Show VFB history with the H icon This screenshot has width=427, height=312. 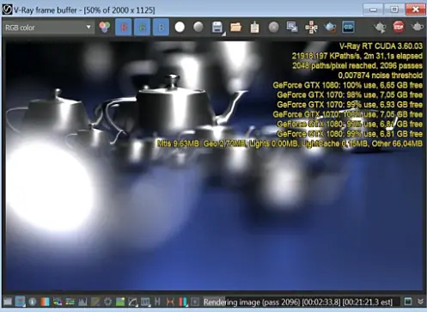[157, 302]
